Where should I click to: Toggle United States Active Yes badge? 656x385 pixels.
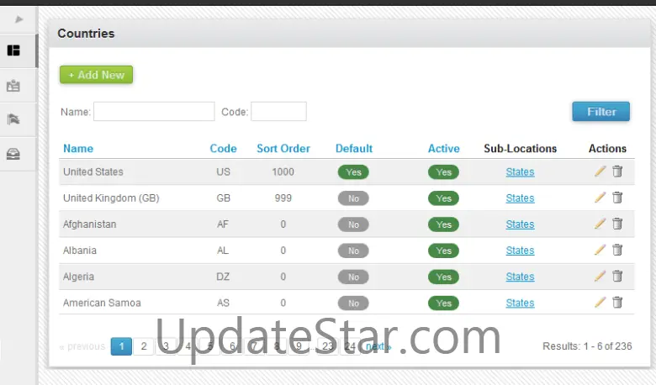pyautogui.click(x=443, y=172)
